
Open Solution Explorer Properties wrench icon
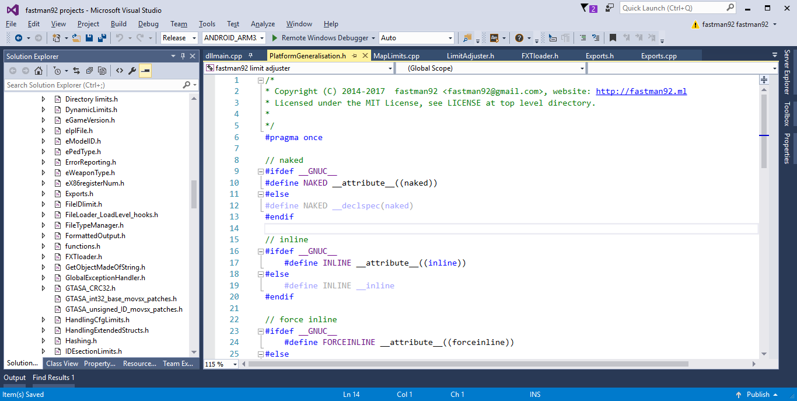(x=132, y=71)
